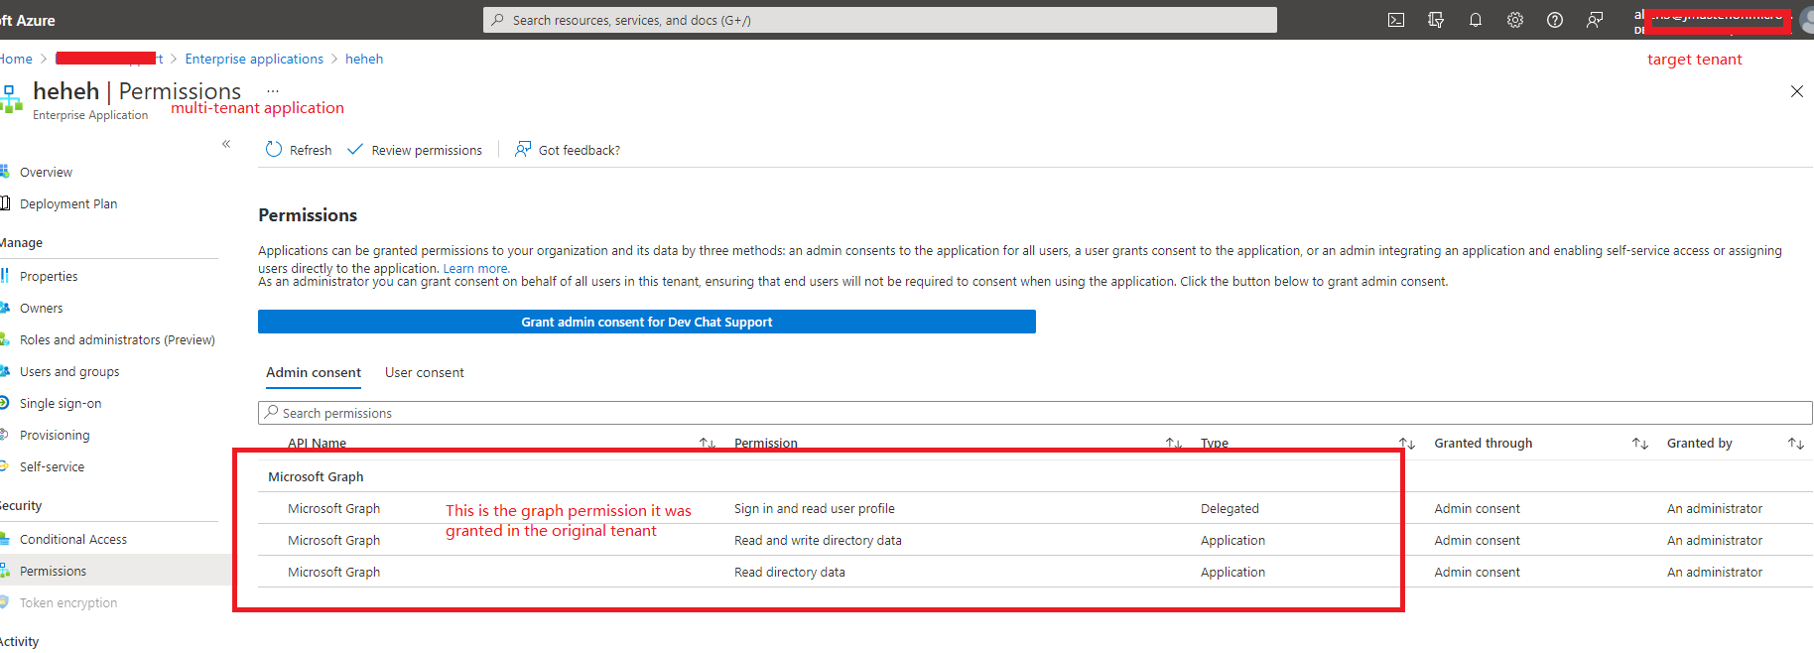Sort by the API Name column arrows
The height and width of the screenshot is (653, 1814).
coord(708,444)
